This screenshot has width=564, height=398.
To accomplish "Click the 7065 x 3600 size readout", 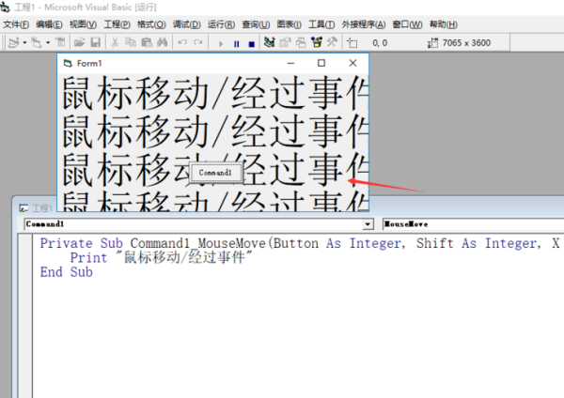I will tap(466, 43).
